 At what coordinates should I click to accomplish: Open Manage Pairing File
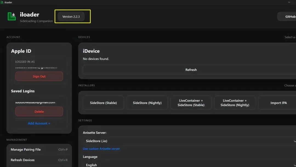[x=39, y=149]
